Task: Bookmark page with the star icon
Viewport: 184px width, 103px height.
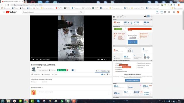Action: coord(158,5)
